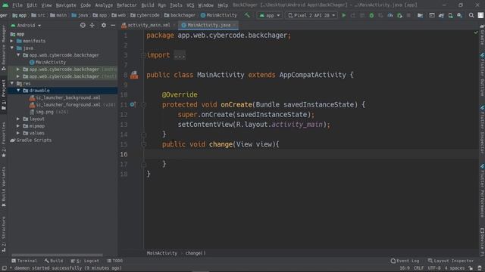Expand collapsed import statement fold
485x272 pixels.
(180, 55)
